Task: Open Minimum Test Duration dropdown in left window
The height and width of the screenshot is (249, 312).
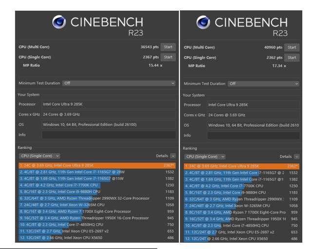Action: coord(119,83)
